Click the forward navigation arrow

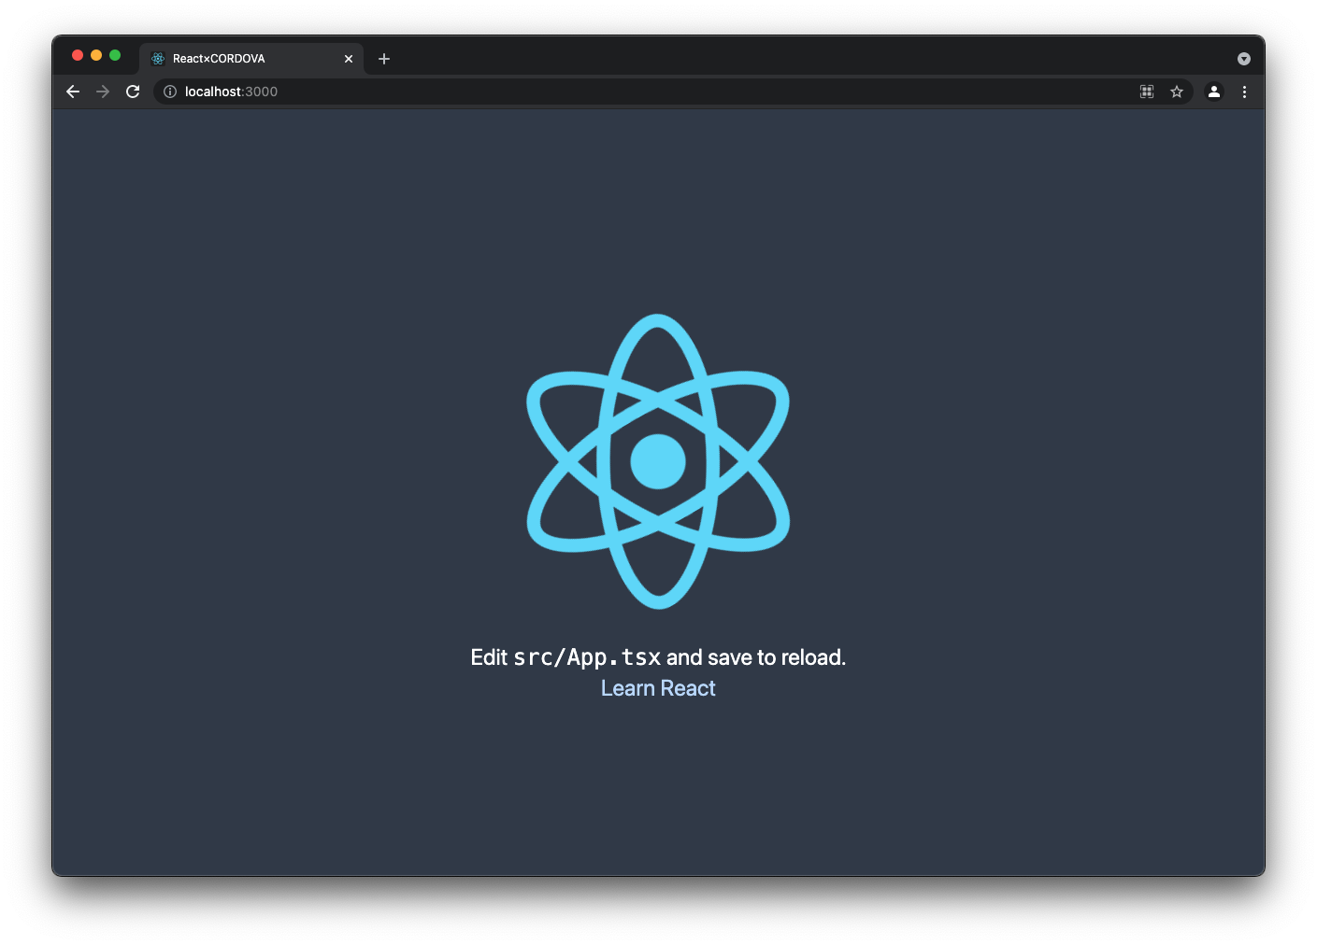click(x=102, y=92)
